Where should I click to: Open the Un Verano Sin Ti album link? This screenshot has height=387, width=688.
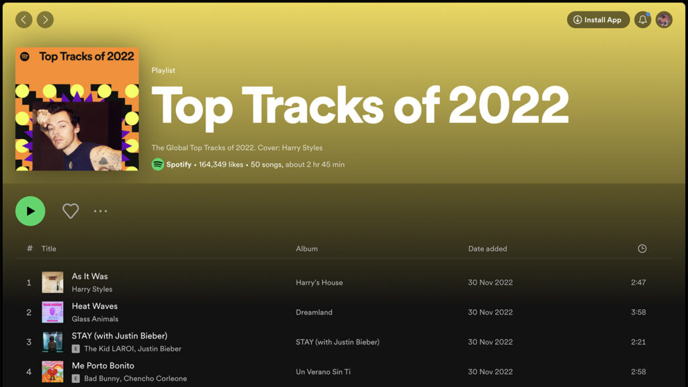coord(323,372)
